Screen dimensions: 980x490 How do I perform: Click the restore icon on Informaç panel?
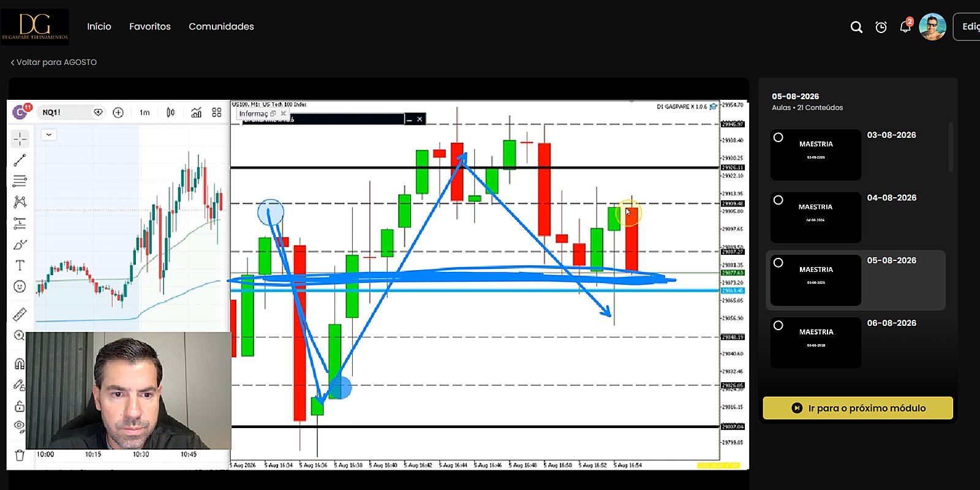(x=273, y=113)
